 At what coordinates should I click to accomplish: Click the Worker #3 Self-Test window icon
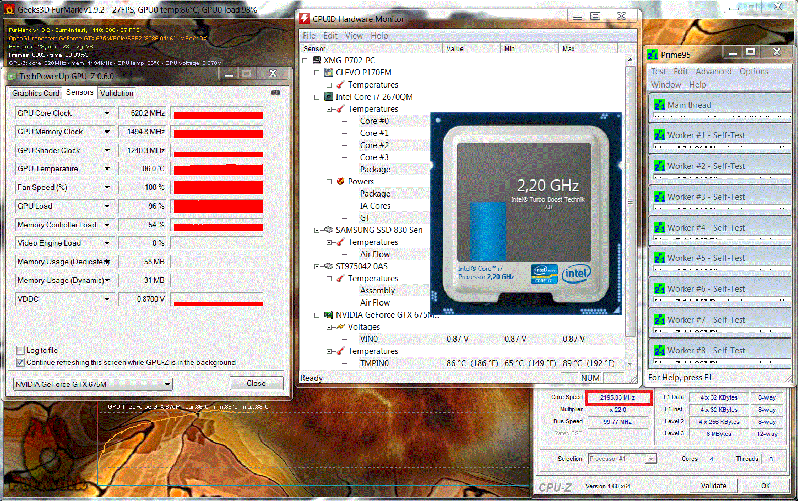click(x=660, y=197)
